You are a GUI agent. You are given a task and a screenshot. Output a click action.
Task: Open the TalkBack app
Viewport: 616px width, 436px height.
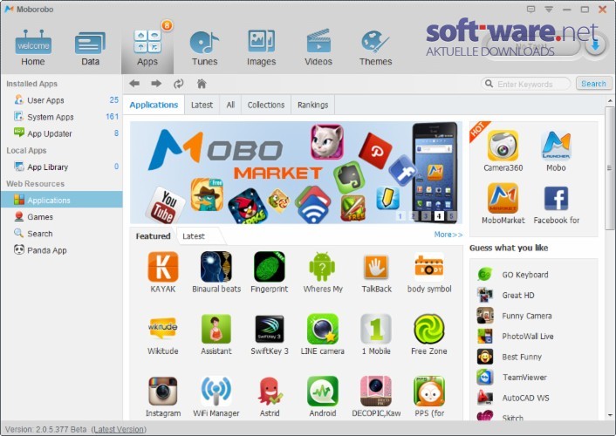point(376,267)
